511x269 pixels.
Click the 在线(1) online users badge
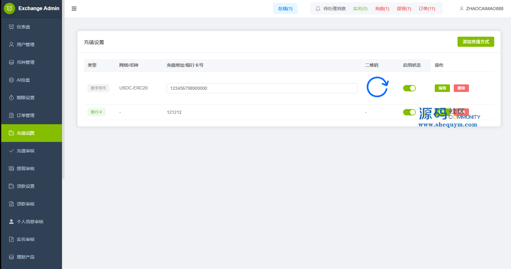(285, 9)
